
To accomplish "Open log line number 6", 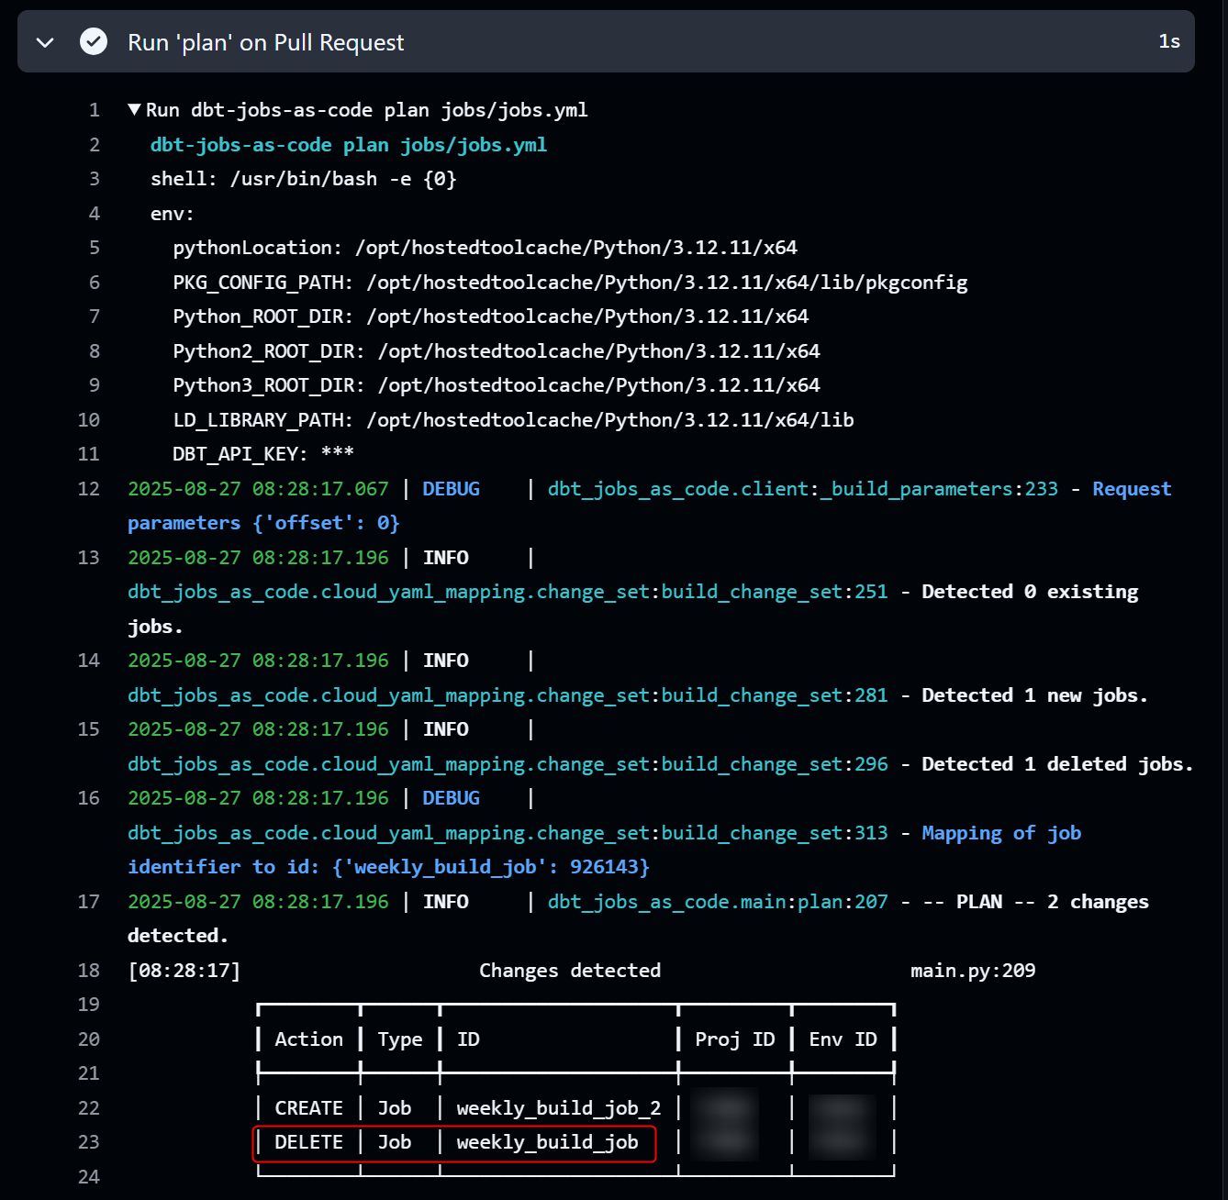I will 94,283.
